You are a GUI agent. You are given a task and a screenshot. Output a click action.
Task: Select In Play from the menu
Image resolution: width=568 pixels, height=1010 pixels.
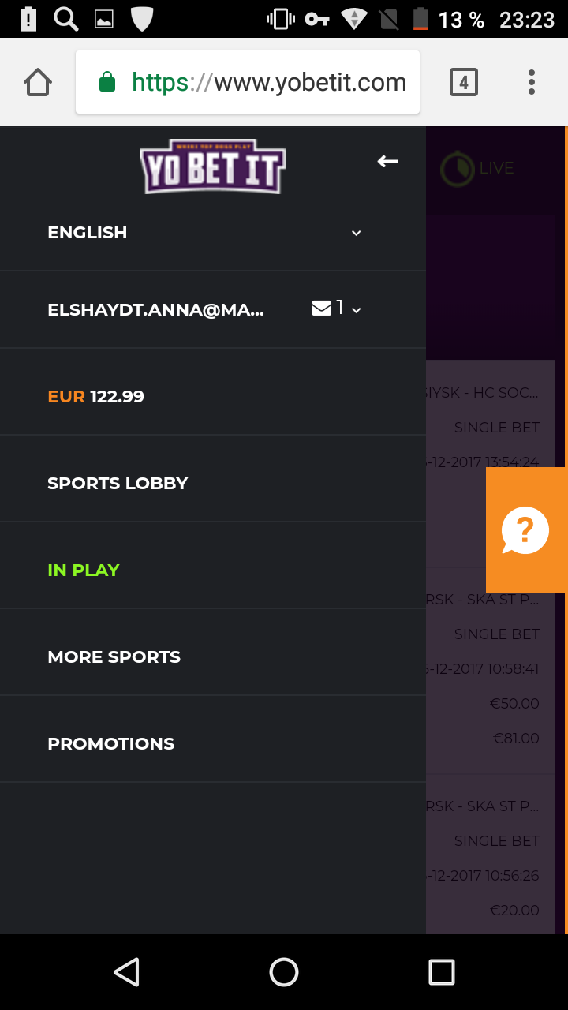pos(84,570)
